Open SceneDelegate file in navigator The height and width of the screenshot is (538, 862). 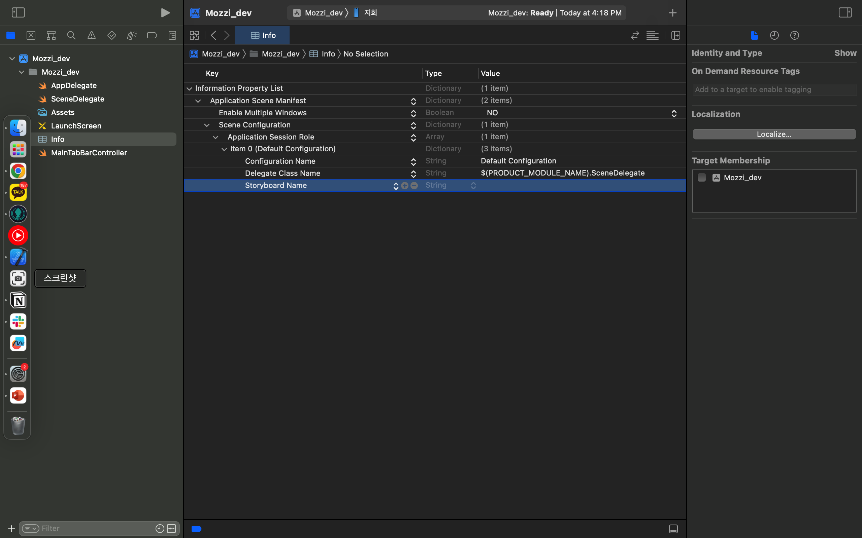tap(77, 99)
